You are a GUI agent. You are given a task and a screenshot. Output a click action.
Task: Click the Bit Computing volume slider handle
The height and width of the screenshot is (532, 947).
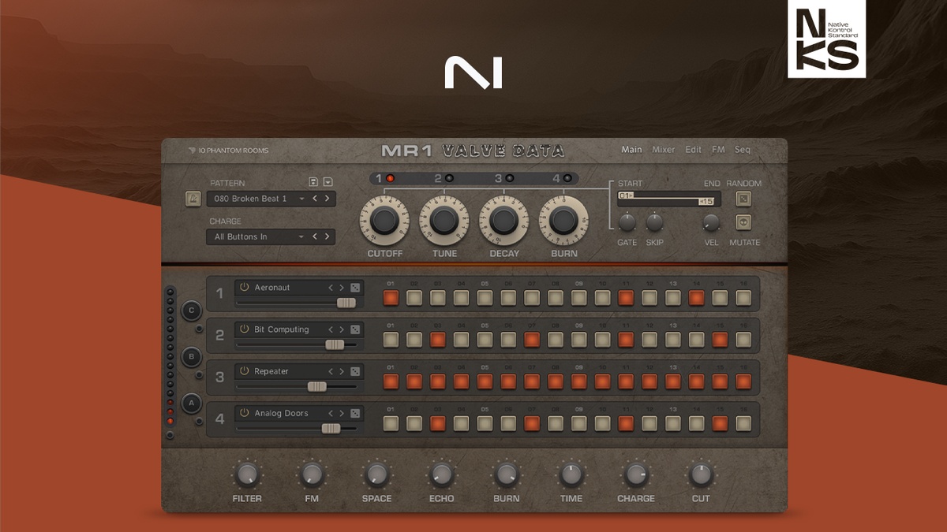coord(335,344)
